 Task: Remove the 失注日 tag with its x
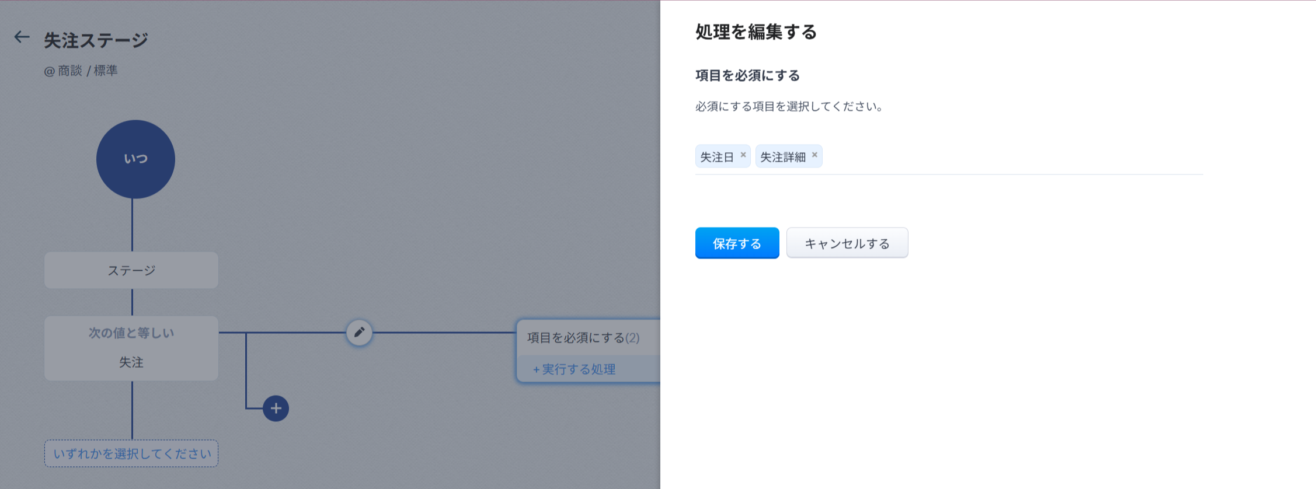coord(743,155)
